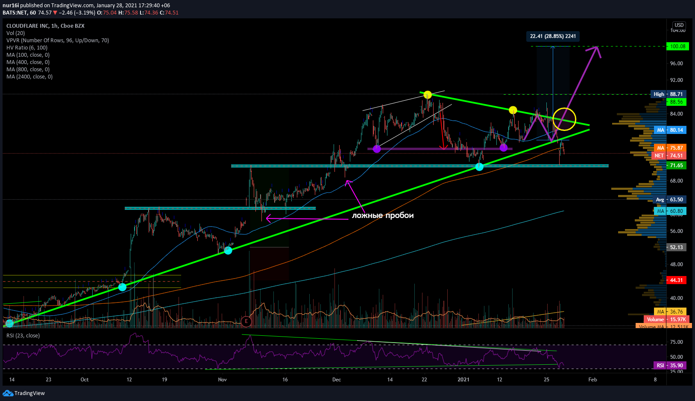The height and width of the screenshot is (401, 695).
Task: Click the VPVR indicator label
Action: click(58, 40)
